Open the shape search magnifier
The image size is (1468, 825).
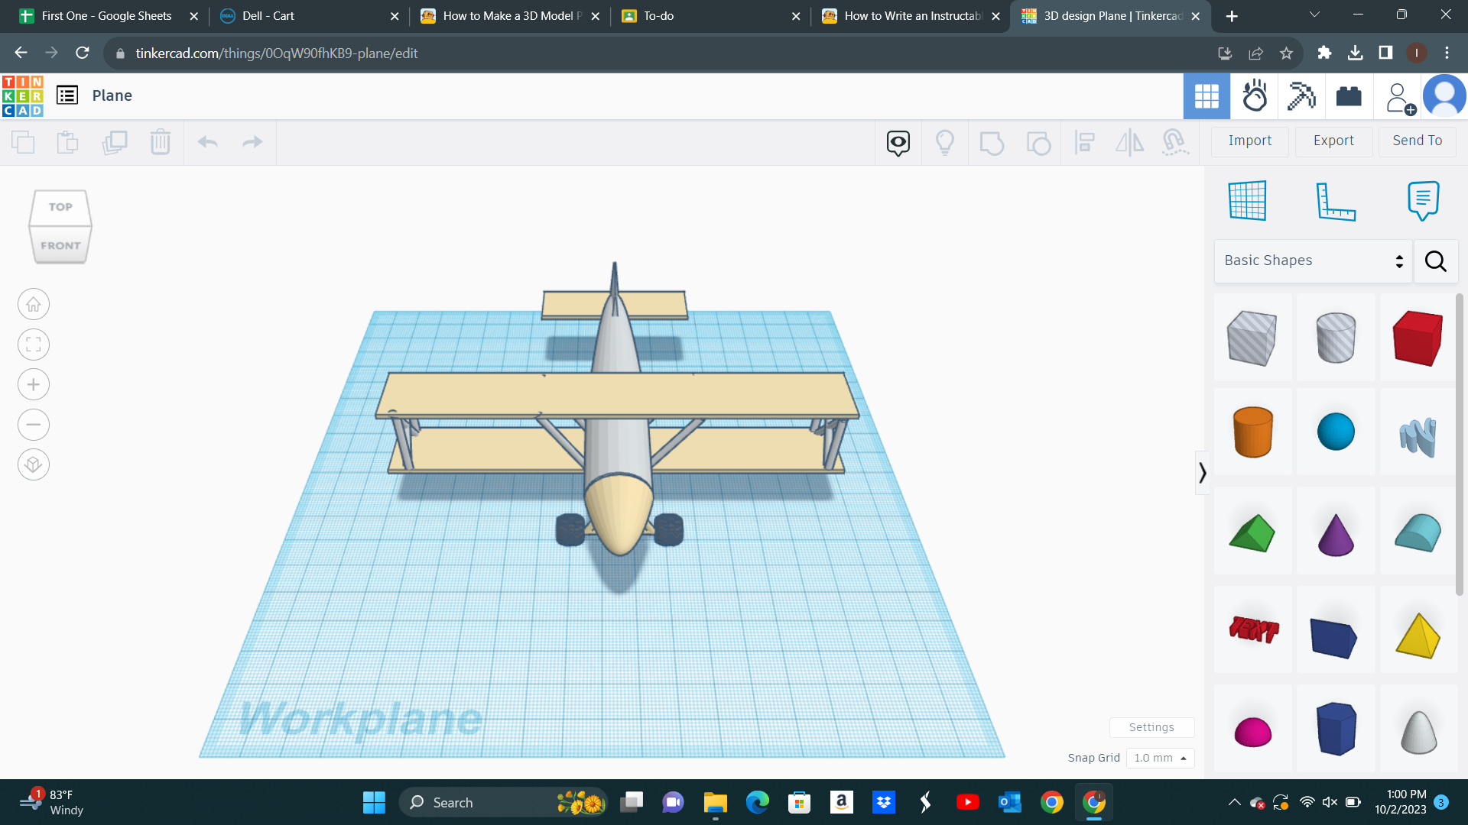(1435, 260)
